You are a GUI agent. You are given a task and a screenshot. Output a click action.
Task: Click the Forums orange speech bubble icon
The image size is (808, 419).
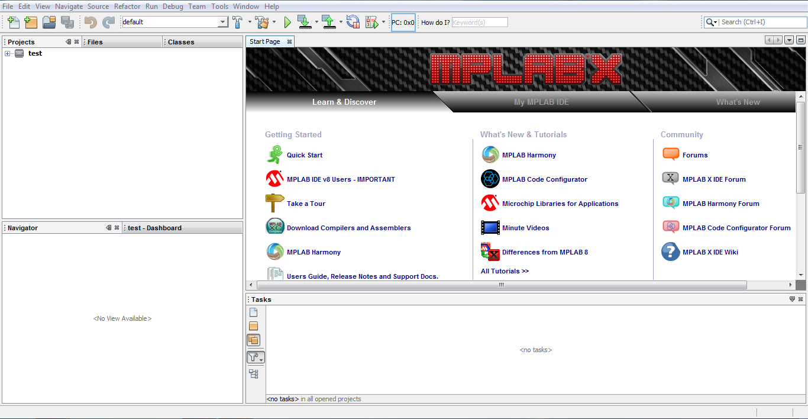click(x=671, y=155)
